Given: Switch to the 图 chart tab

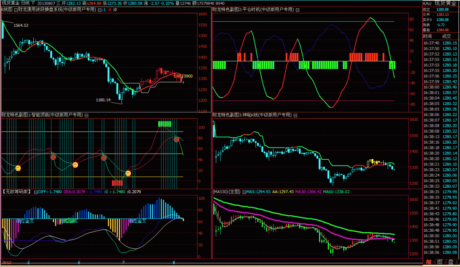Looking at the screenshot, I should point(440,262).
